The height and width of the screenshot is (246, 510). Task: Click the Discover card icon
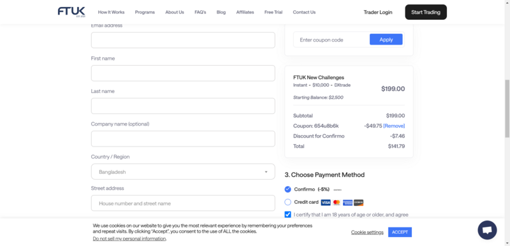pyautogui.click(x=358, y=203)
